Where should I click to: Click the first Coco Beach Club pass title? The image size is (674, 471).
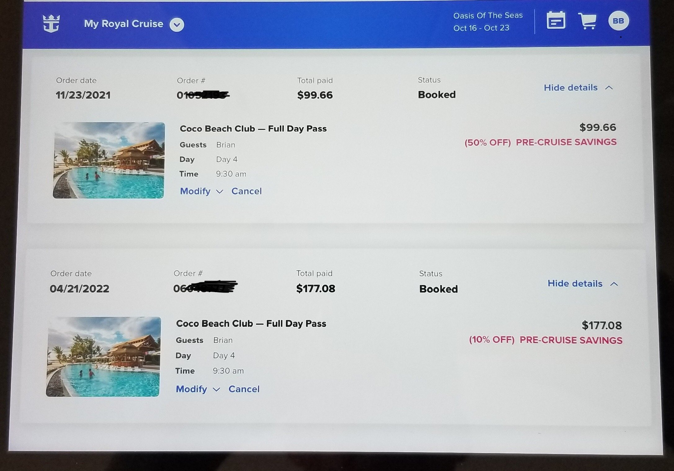(x=253, y=129)
